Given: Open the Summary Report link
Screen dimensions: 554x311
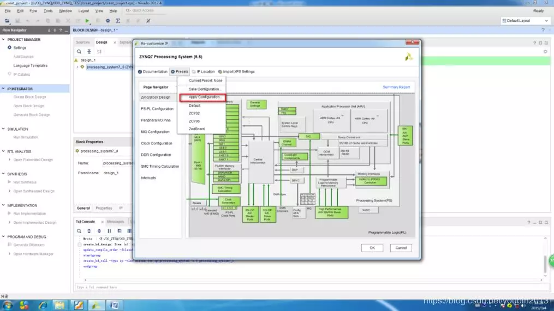Looking at the screenshot, I should click(396, 87).
